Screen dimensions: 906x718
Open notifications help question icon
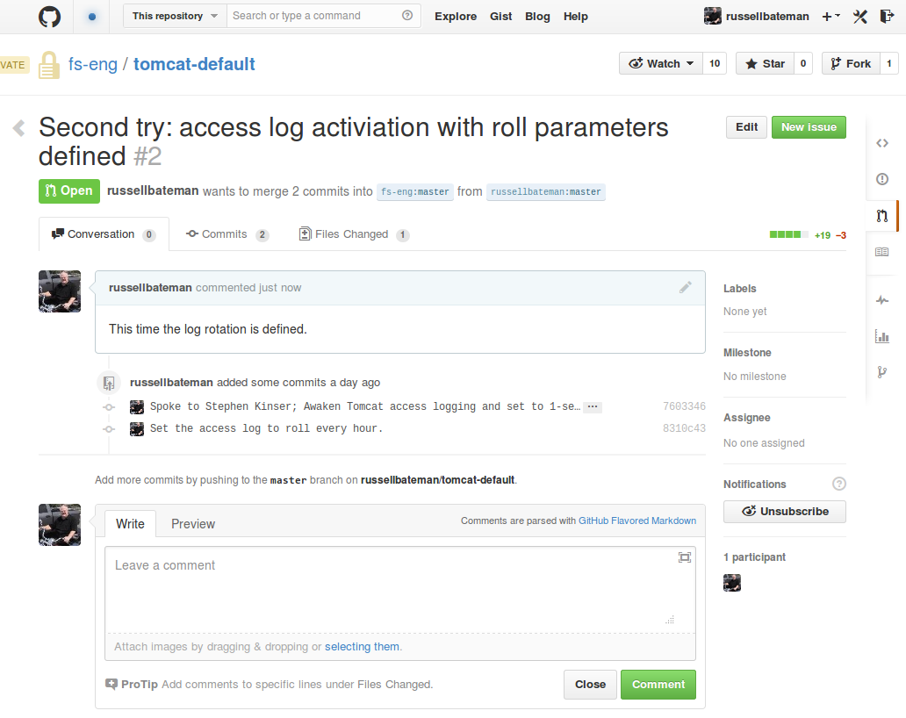[839, 484]
